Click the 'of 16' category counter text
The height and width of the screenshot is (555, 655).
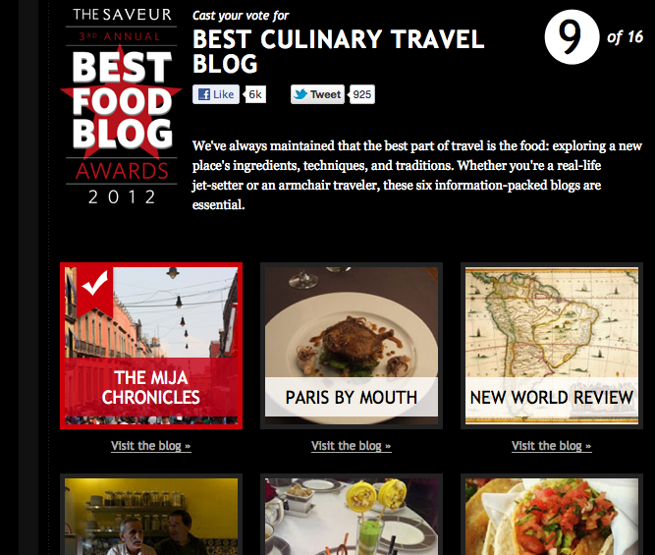625,37
